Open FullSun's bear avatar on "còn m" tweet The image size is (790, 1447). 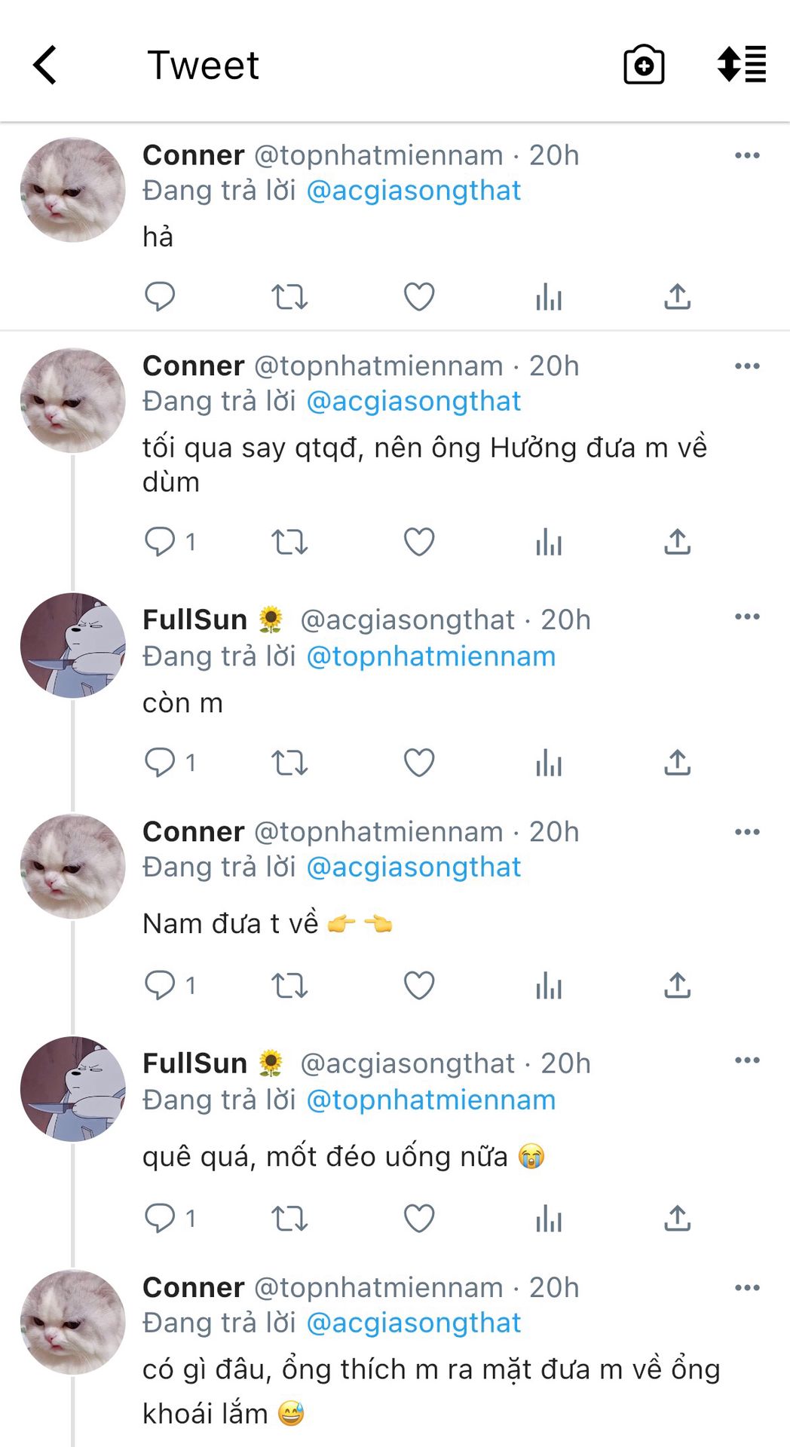(x=72, y=645)
